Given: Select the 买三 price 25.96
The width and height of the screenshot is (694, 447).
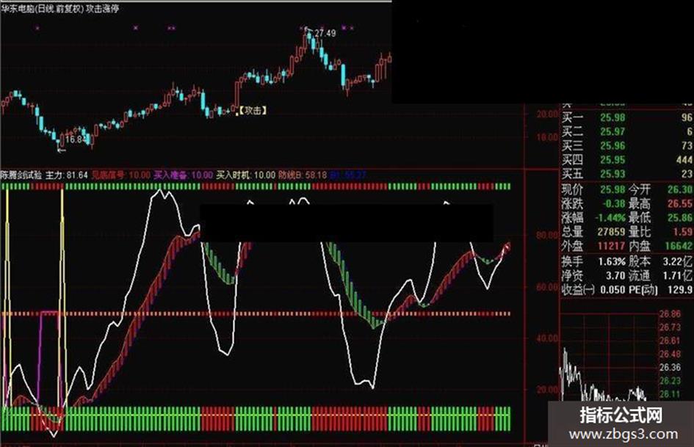Looking at the screenshot, I should (612, 146).
